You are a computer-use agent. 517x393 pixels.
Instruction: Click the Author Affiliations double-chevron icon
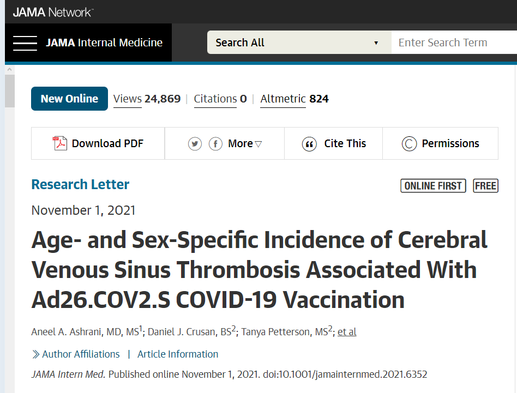35,354
